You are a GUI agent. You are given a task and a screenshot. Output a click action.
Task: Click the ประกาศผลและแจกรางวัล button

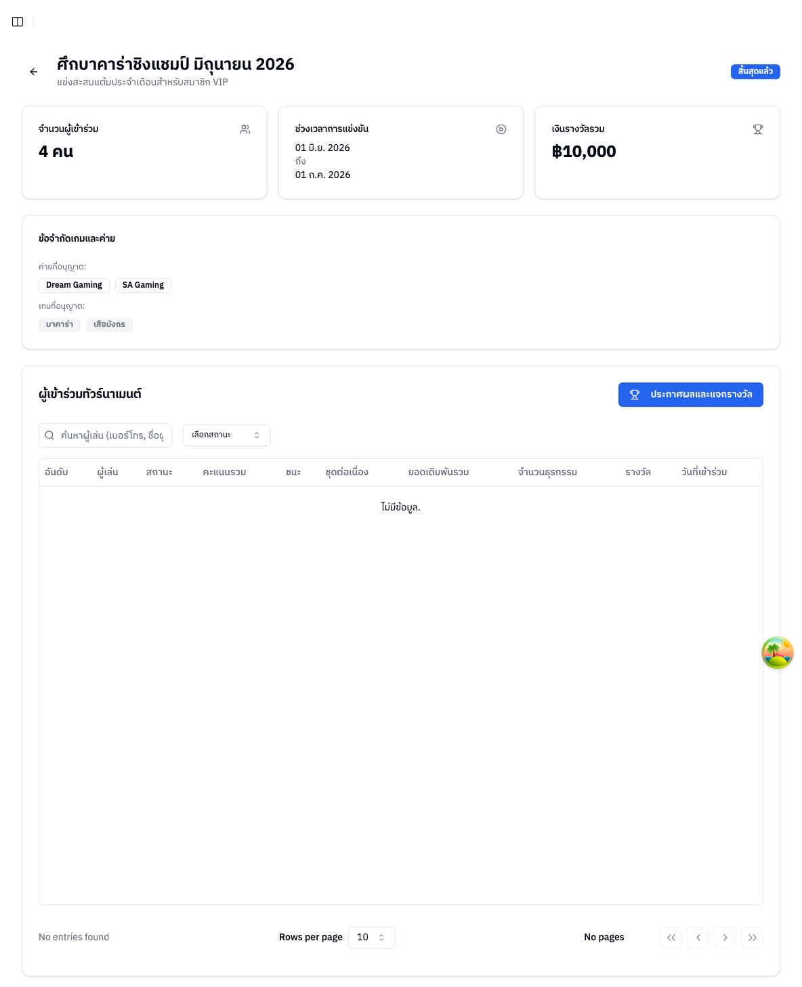[x=691, y=395]
